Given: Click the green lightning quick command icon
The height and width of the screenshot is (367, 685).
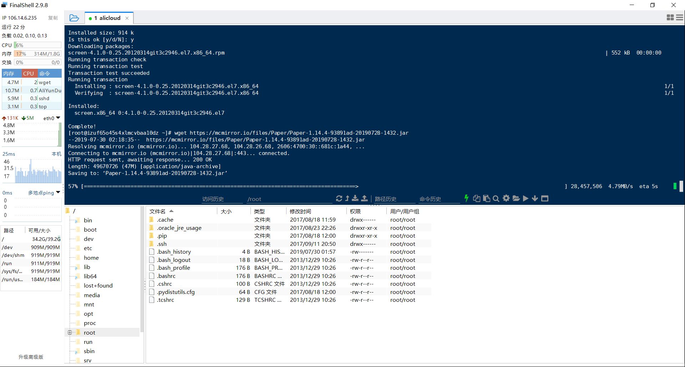Looking at the screenshot, I should pyautogui.click(x=466, y=198).
